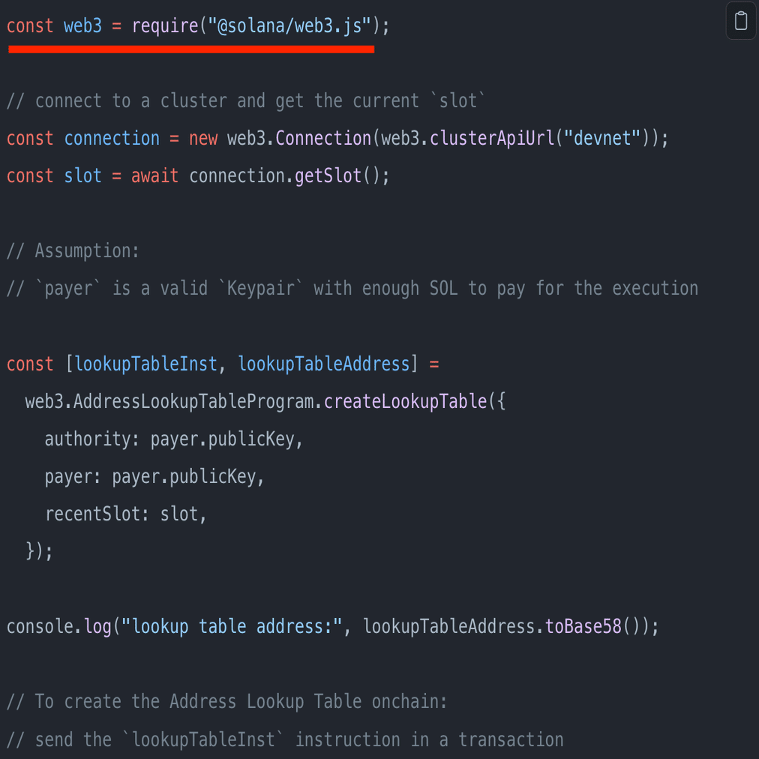Click the comment mentioning the lookupTableInst instruction
The width and height of the screenshot is (759, 759).
[x=285, y=740]
